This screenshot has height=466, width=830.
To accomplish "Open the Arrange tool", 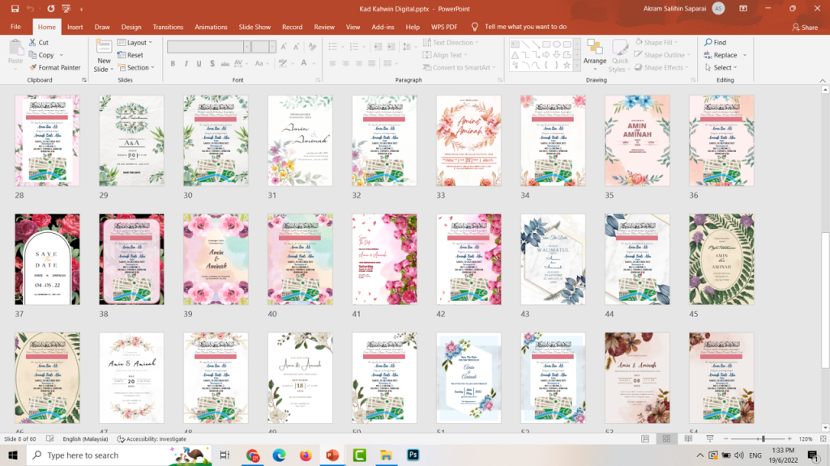I will [x=594, y=55].
